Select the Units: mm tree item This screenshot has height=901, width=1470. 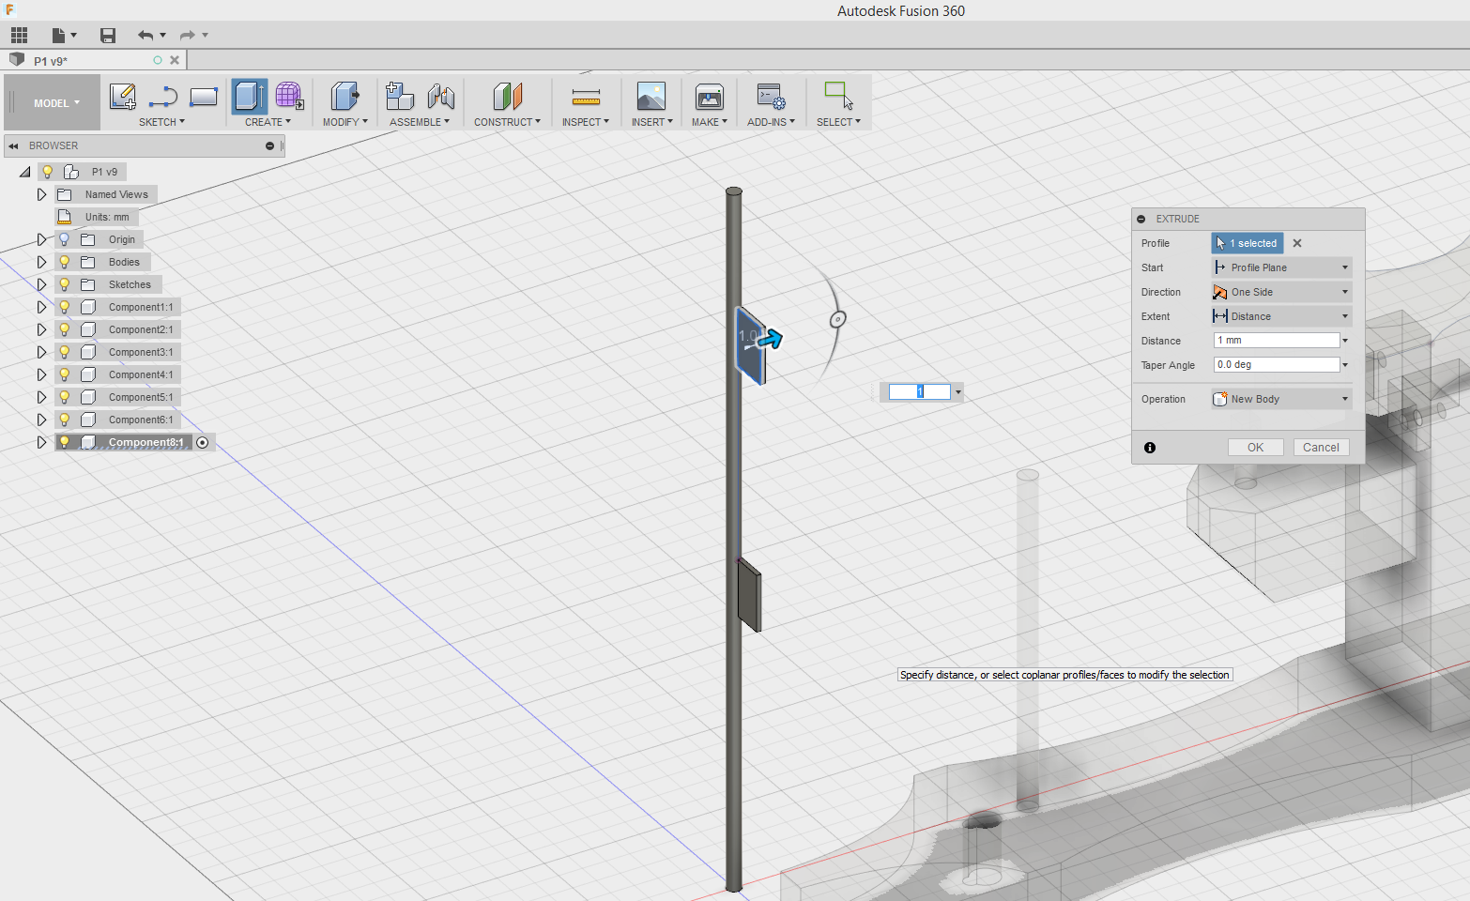tap(107, 217)
